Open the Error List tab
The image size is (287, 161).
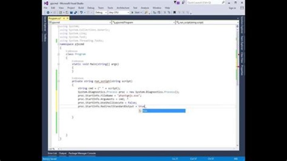52,153
